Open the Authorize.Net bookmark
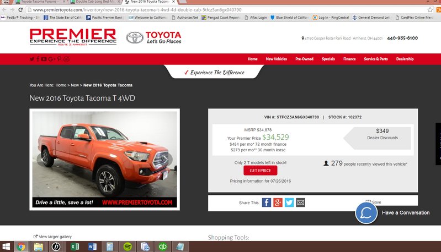This screenshot has width=441, height=252. point(184,18)
